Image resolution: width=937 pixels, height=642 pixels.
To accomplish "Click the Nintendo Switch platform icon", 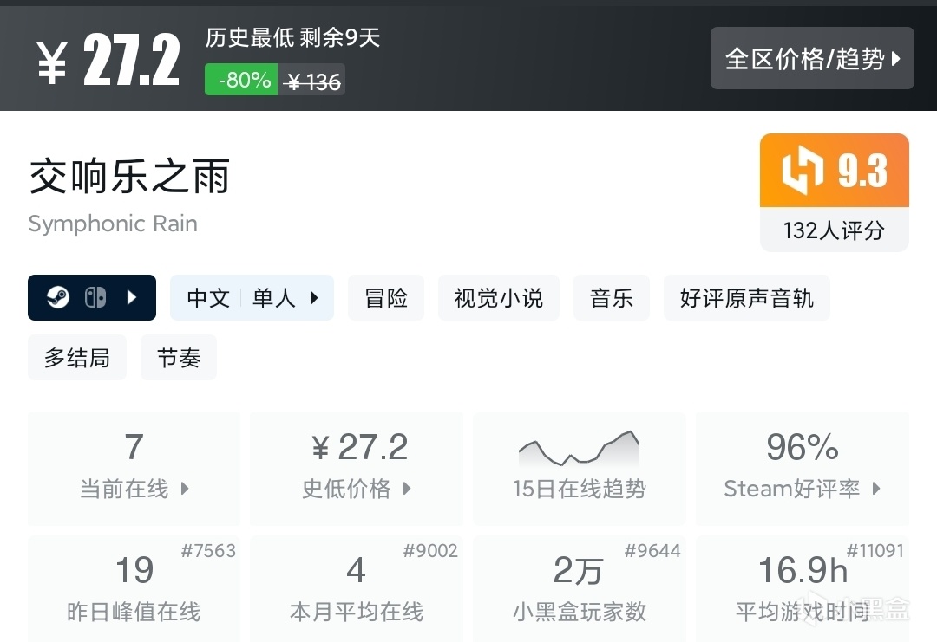I will pos(95,298).
